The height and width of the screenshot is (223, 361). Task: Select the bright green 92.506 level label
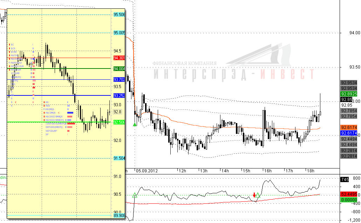[119, 122]
